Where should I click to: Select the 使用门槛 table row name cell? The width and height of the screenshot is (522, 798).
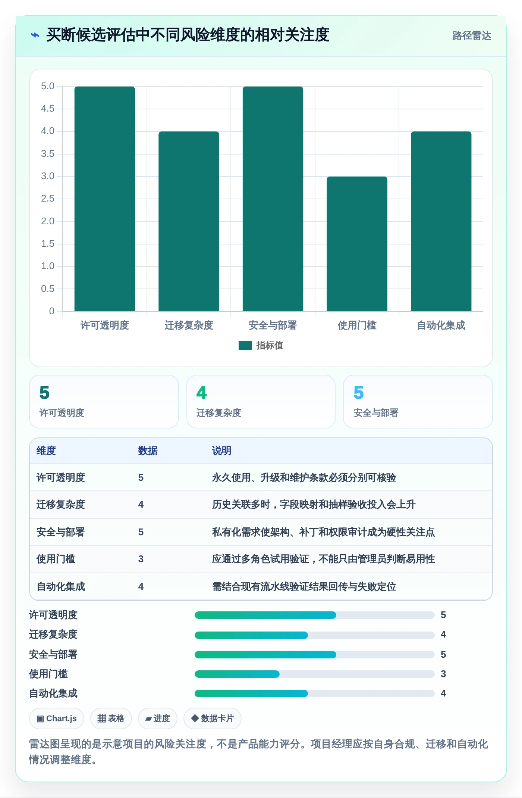click(x=56, y=559)
